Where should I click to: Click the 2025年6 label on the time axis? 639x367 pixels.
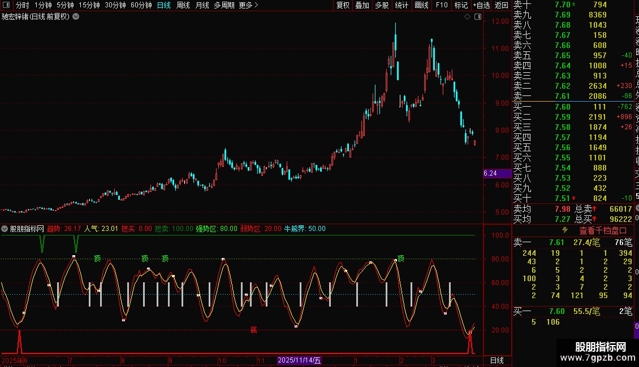coord(14,360)
